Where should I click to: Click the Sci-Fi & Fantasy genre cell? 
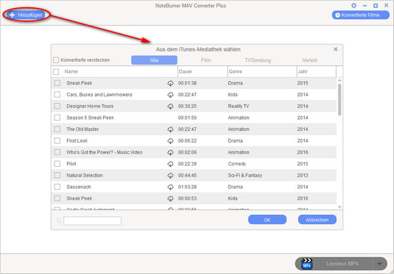click(x=245, y=175)
